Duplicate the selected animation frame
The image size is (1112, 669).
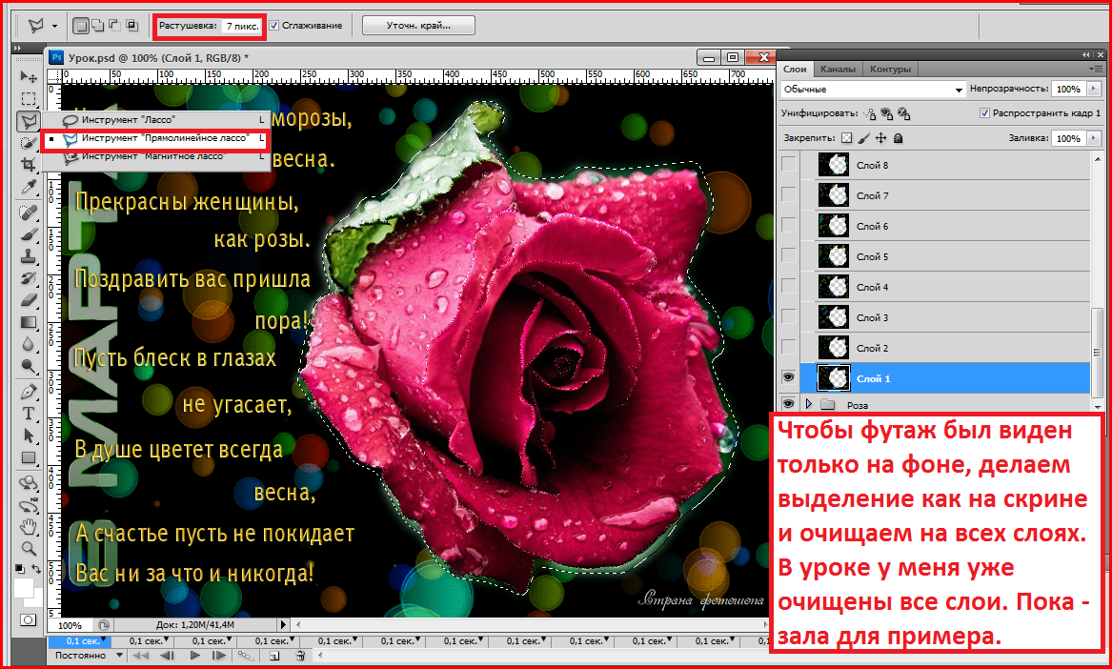[x=275, y=657]
